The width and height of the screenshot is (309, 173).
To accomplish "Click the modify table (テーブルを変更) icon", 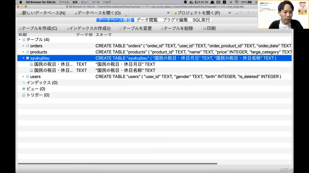I will pos(120,29).
